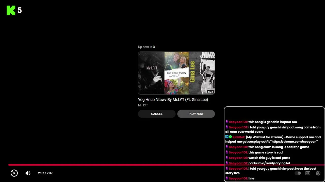Viewport: 325px width, 182px height.
Task: Click the Play Now button
Action: (196, 114)
